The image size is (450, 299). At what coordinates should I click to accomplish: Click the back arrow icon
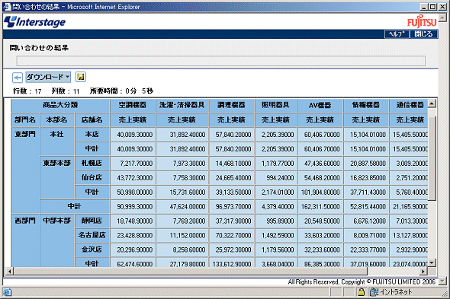(x=18, y=78)
